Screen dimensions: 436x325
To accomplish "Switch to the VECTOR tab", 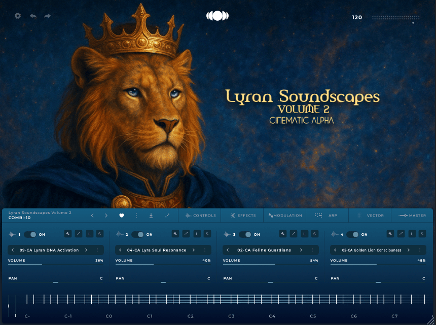I will point(370,215).
